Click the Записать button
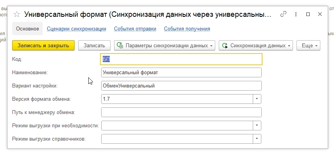This screenshot has width=334, height=157. 94,45
